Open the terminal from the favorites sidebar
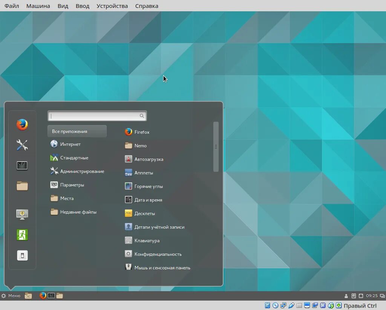This screenshot has width=386, height=310. 22,166
